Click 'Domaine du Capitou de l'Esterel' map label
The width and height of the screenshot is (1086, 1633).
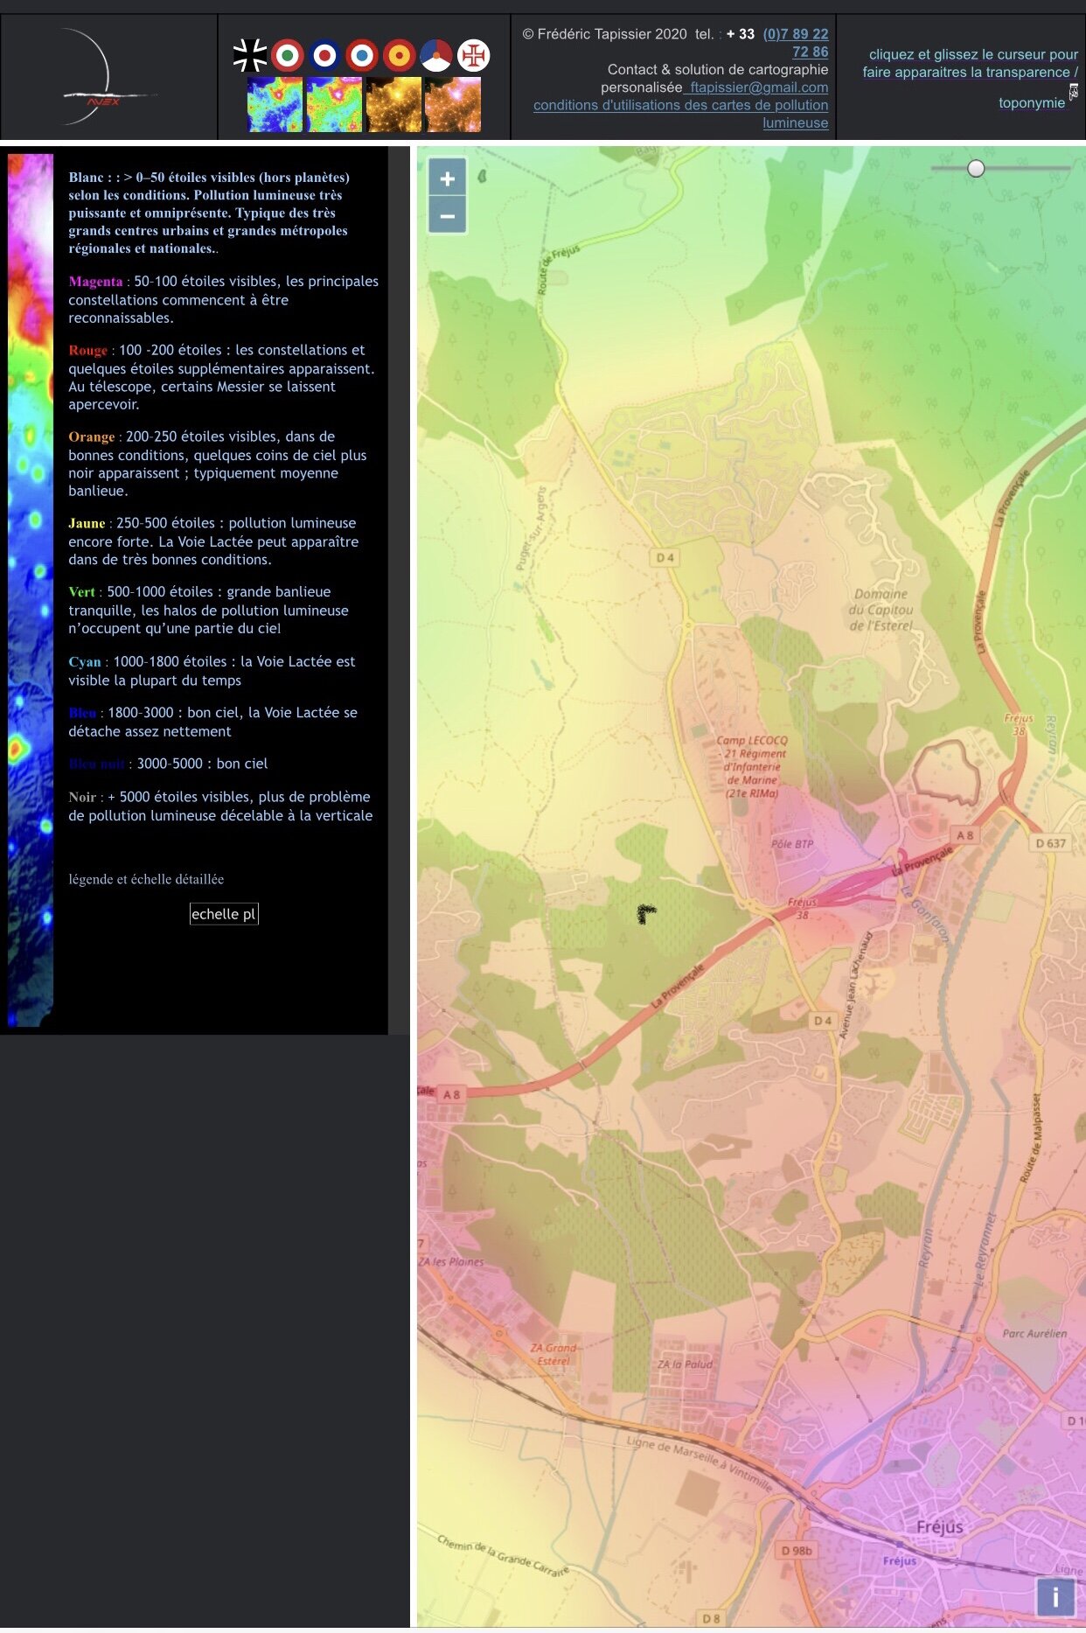pyautogui.click(x=881, y=610)
